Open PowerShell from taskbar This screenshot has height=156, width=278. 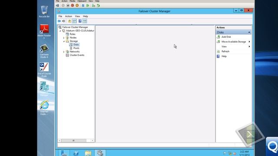(x=76, y=153)
